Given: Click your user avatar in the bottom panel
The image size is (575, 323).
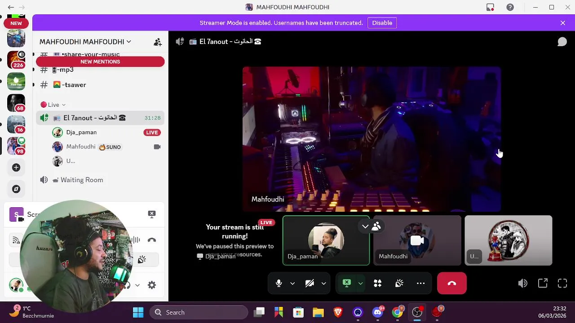Looking at the screenshot, I should point(16,284).
